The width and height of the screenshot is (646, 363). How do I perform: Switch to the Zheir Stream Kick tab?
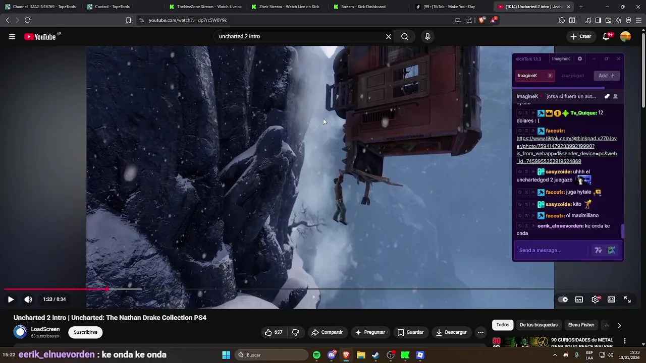(x=287, y=7)
